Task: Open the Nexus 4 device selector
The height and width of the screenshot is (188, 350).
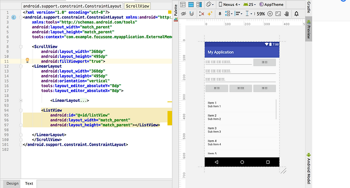Action: click(229, 4)
